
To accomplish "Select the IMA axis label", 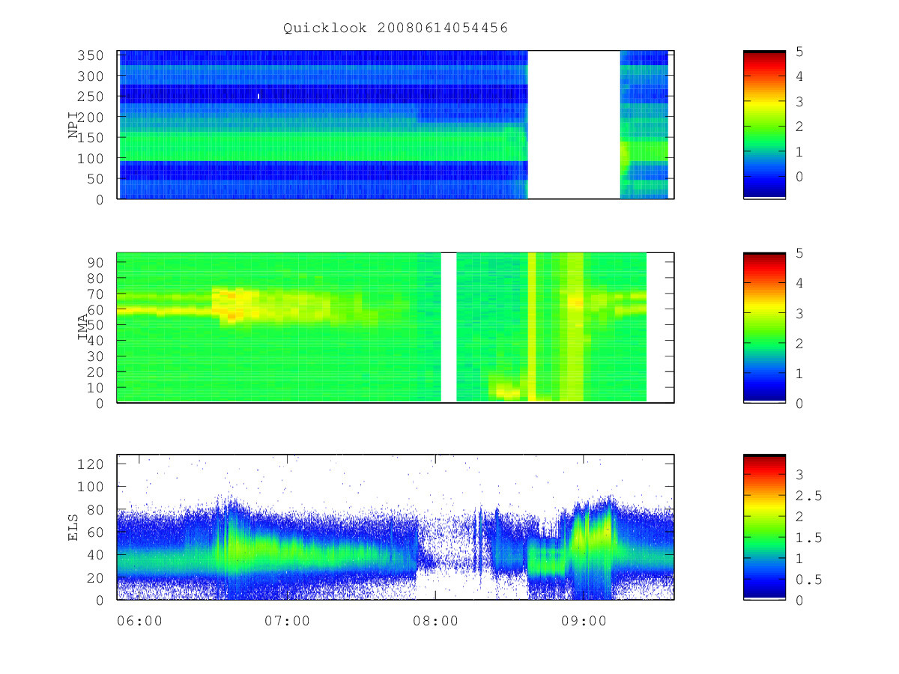I will 83,327.
